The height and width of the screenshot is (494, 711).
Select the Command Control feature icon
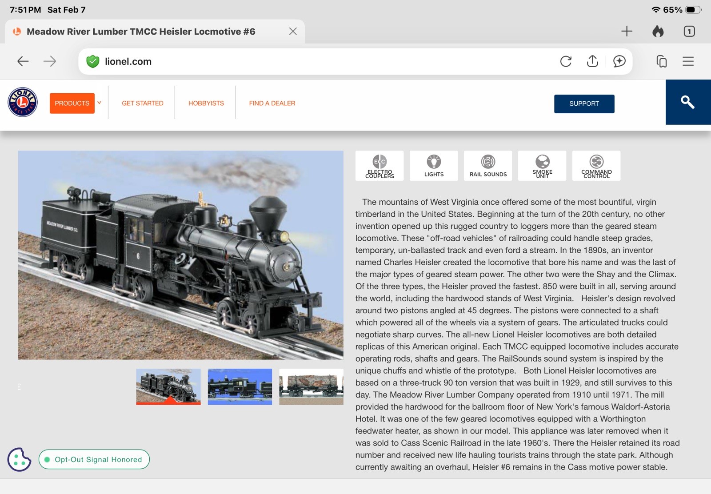tap(596, 166)
